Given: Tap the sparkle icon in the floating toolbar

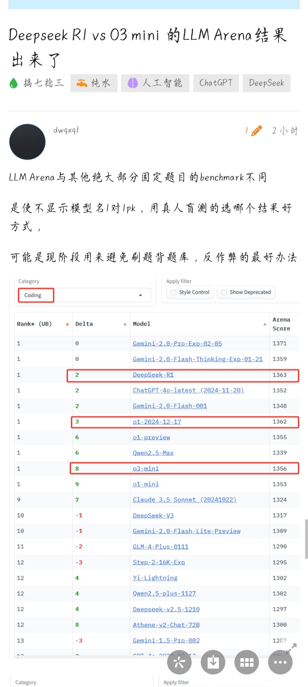Looking at the screenshot, I should (179, 662).
